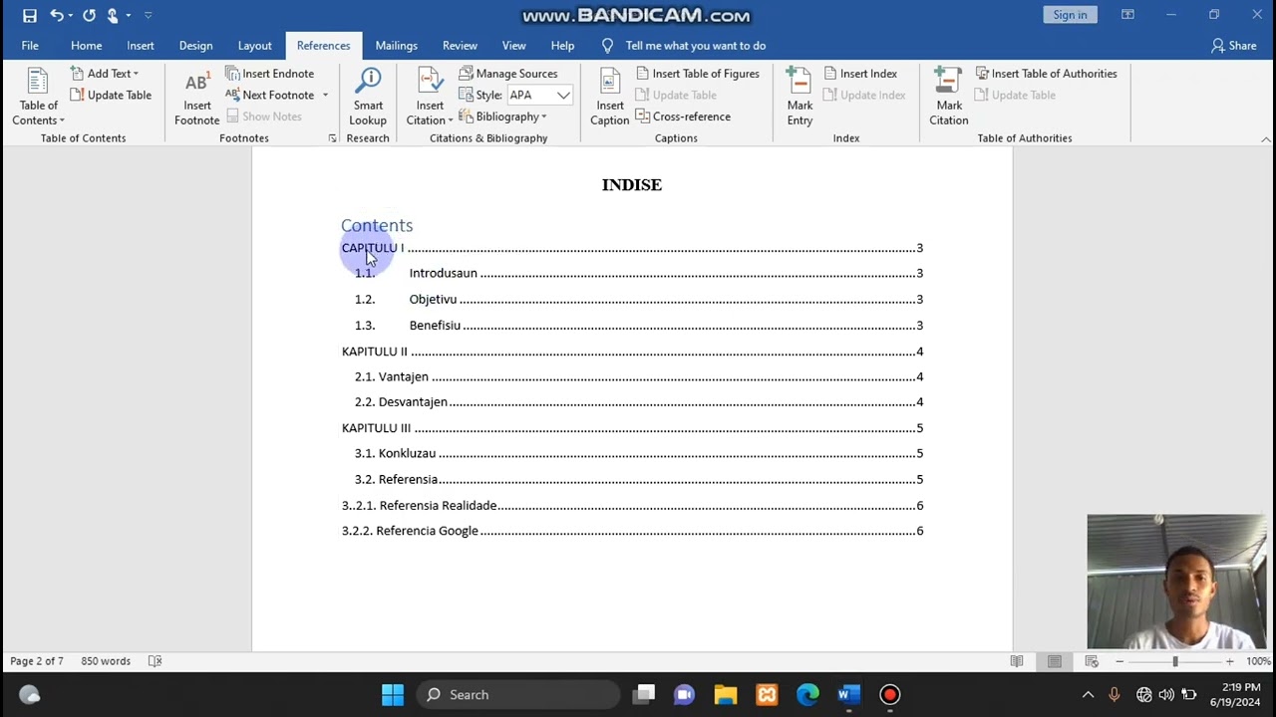Insert a caption for a figure
Viewport: 1276px width, 717px height.
click(609, 98)
